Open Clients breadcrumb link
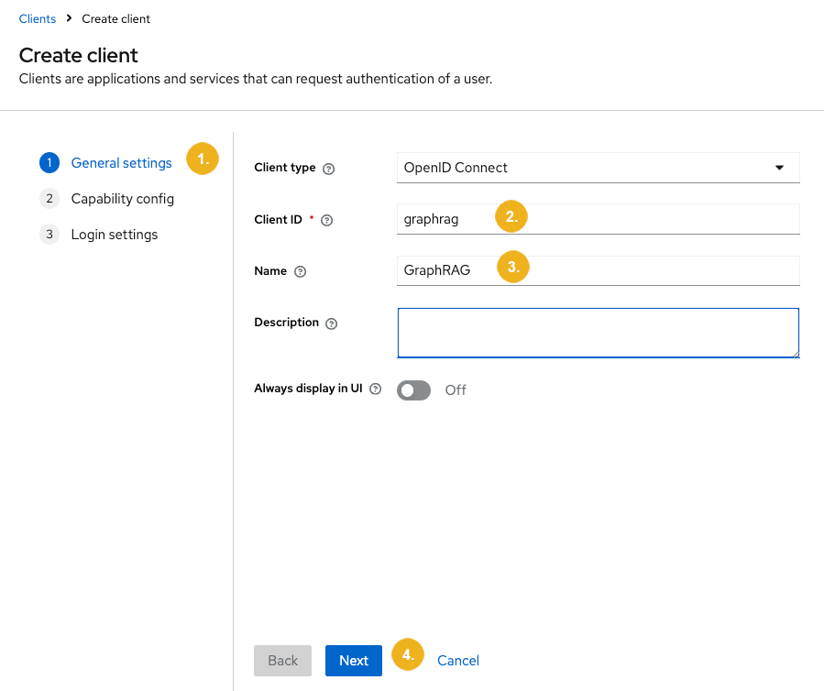This screenshot has height=691, width=824. (38, 19)
